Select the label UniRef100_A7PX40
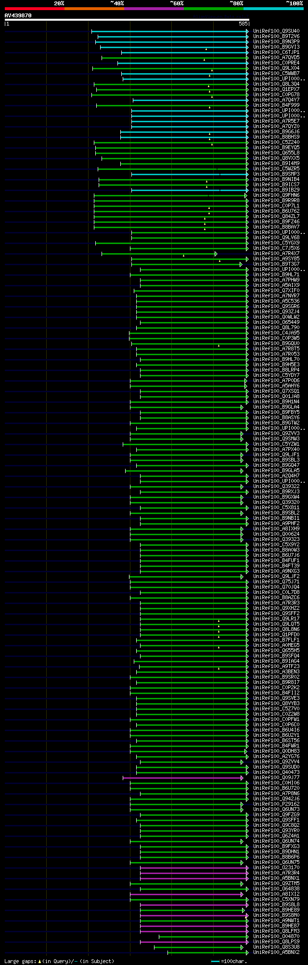308x965 pixels. coord(276,449)
